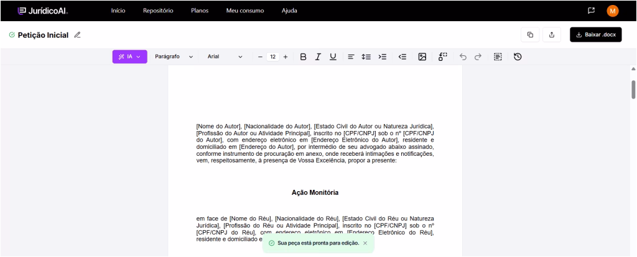This screenshot has width=637, height=257.
Task: Click the success check icon in notification
Action: pos(271,243)
